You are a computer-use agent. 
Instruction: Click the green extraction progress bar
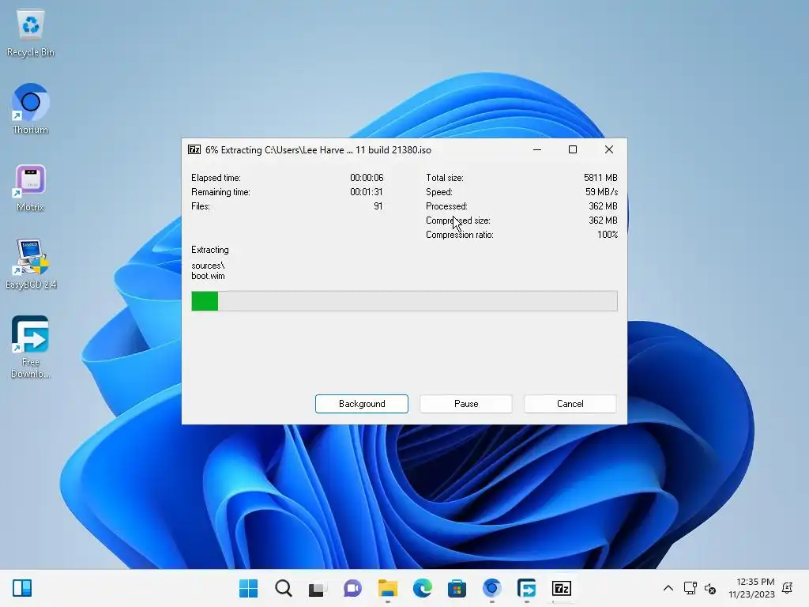(404, 301)
